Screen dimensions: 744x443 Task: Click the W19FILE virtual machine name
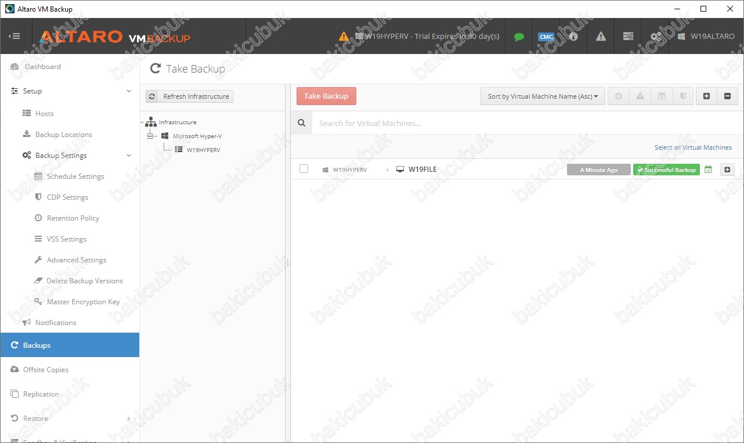[x=422, y=170]
